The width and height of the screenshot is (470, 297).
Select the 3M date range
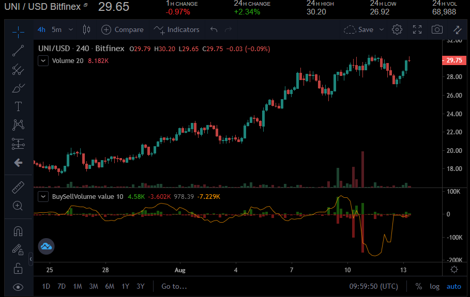click(94, 287)
